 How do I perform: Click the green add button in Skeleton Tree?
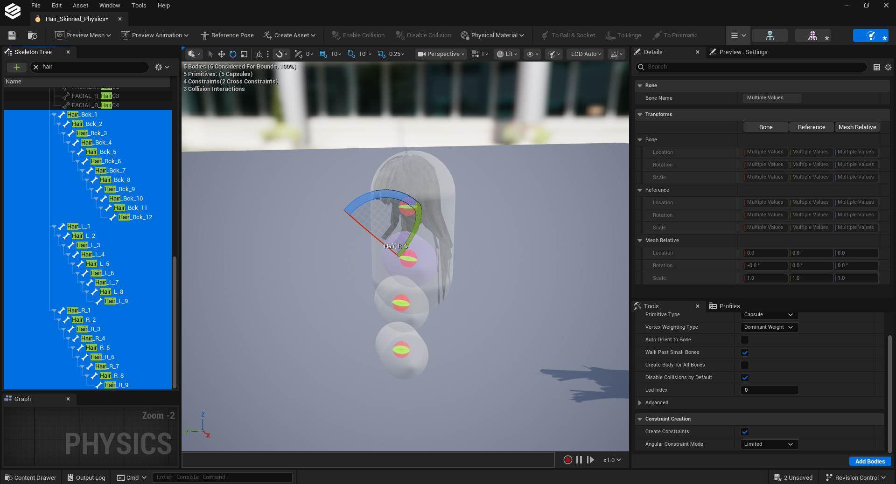coord(17,67)
